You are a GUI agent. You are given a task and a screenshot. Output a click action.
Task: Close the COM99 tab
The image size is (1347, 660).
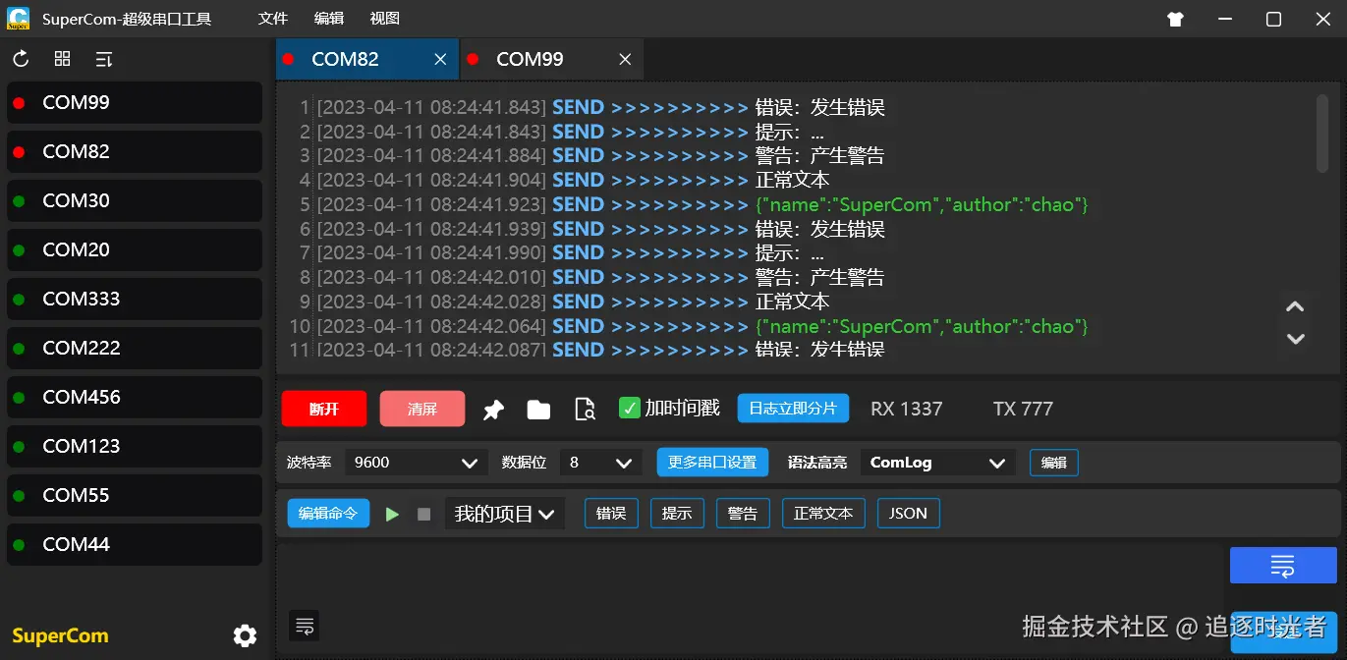pos(625,59)
